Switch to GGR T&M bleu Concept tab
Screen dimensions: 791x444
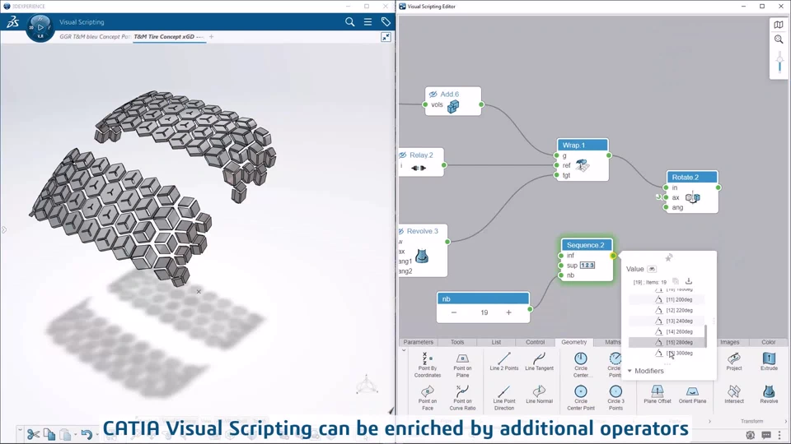[94, 37]
